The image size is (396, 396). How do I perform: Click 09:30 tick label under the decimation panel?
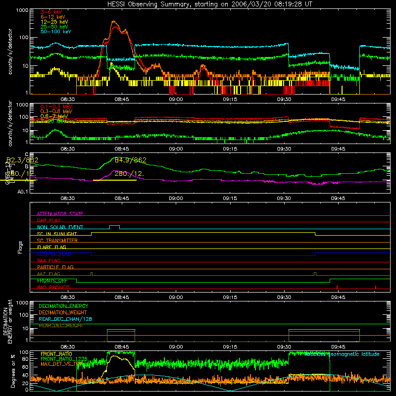(x=284, y=347)
